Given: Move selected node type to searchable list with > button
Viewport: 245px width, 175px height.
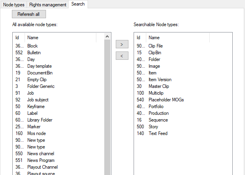Looking at the screenshot, I should pos(122,44).
